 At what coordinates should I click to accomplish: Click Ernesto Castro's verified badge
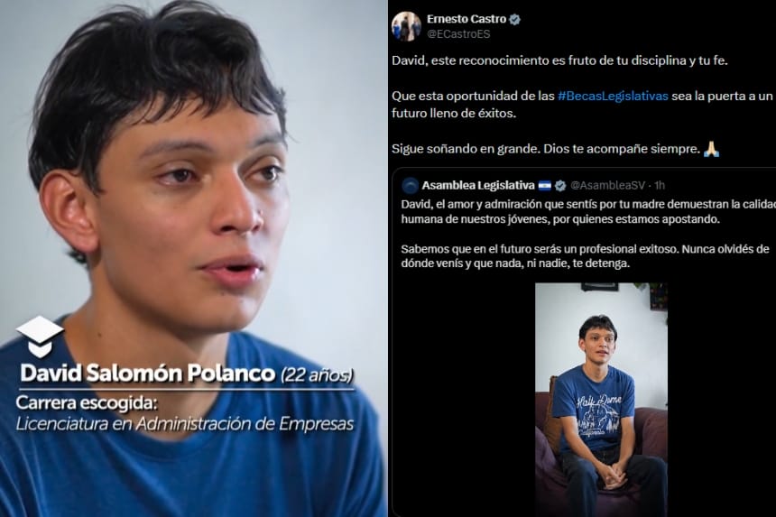coord(514,19)
